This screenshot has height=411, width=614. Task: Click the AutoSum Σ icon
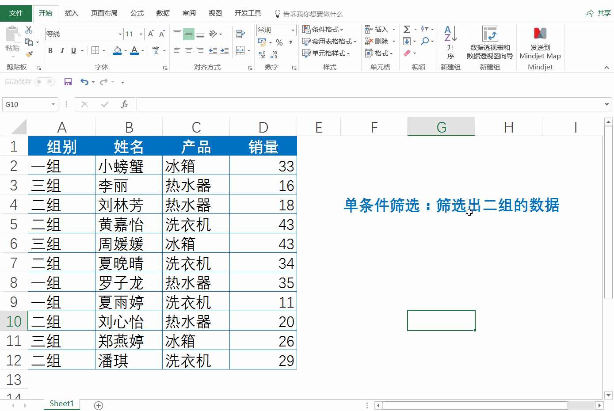coord(406,29)
